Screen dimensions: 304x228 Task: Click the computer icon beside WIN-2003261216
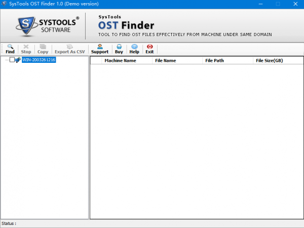[x=18, y=60]
